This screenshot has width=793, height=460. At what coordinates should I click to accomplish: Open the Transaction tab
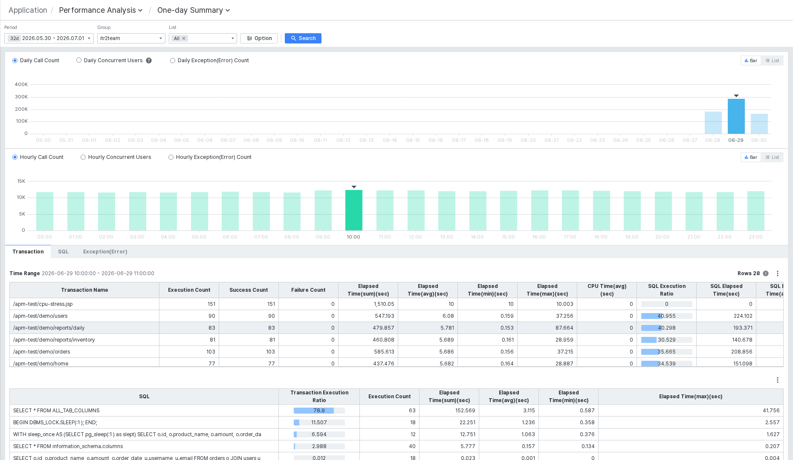click(x=28, y=252)
